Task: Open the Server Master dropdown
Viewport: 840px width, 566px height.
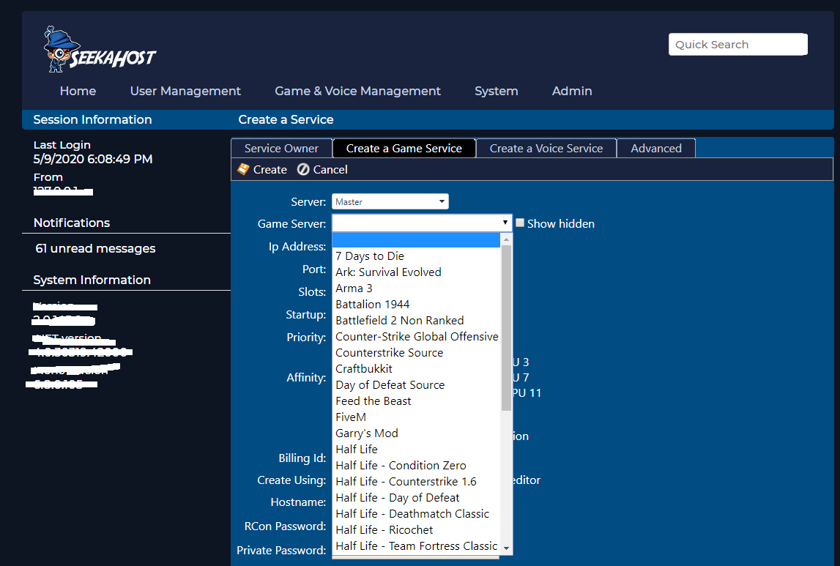Action: (x=390, y=201)
